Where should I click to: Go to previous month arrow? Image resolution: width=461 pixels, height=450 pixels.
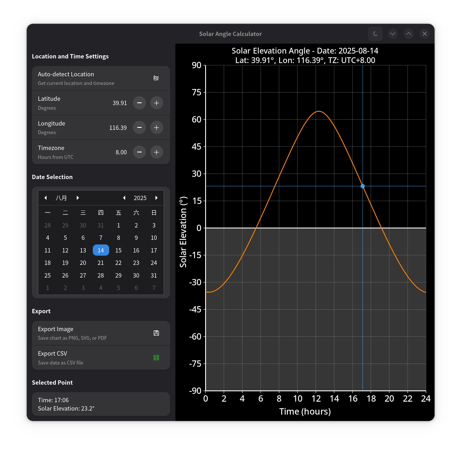click(46, 198)
